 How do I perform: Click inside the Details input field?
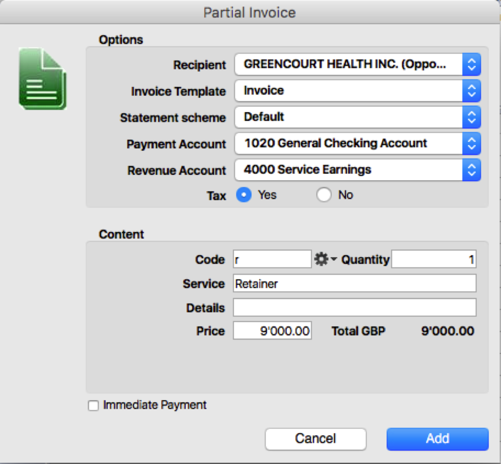coord(355,307)
